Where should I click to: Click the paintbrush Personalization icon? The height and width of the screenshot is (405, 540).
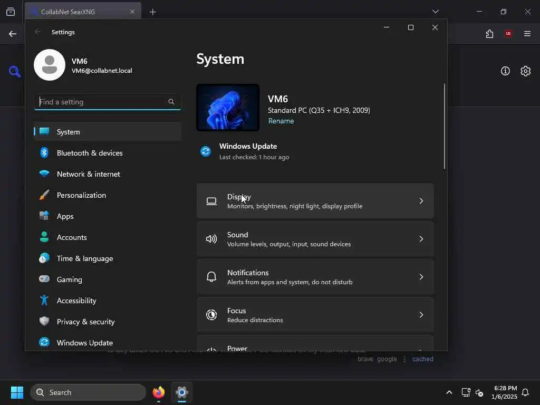44,195
